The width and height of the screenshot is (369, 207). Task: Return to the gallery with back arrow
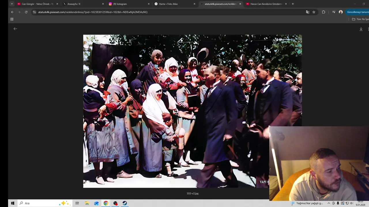coord(15,29)
